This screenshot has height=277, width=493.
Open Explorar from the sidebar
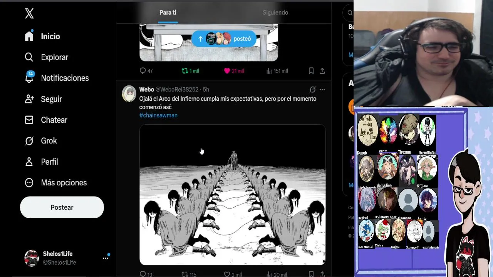click(x=46, y=57)
